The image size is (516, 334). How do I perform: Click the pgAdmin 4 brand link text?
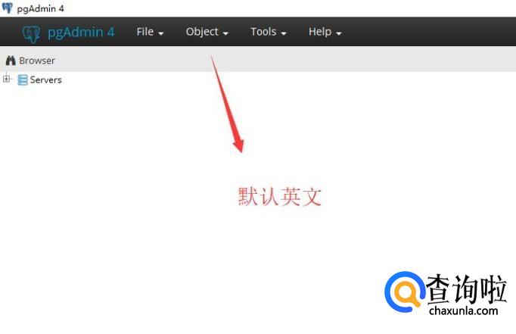pos(81,33)
